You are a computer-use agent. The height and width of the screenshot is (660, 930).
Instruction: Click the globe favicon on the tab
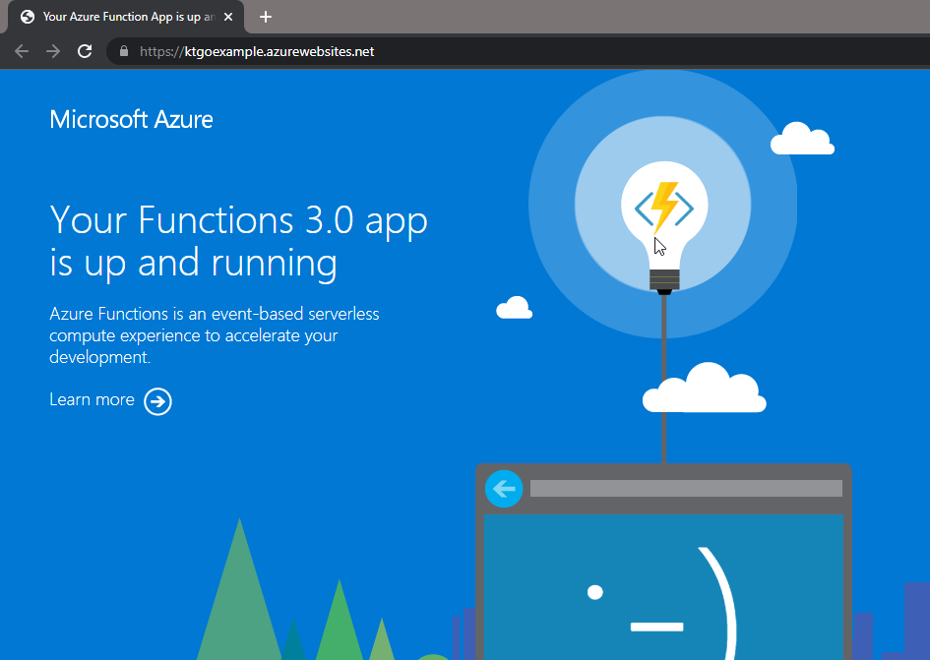(28, 17)
